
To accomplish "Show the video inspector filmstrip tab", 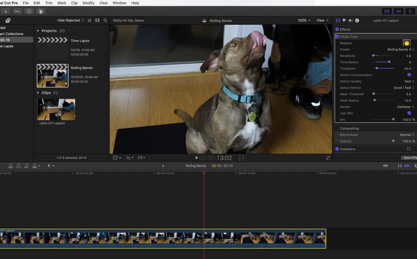I will tap(338, 20).
